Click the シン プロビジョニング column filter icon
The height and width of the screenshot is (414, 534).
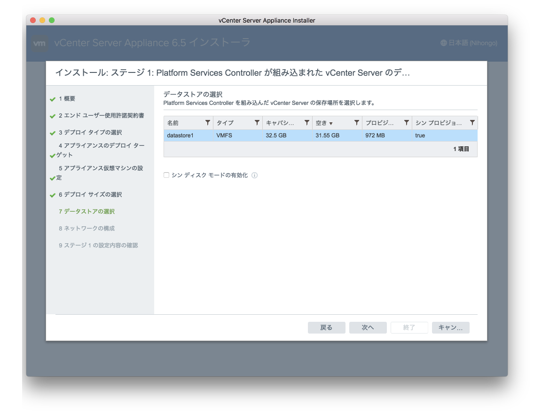pos(472,122)
